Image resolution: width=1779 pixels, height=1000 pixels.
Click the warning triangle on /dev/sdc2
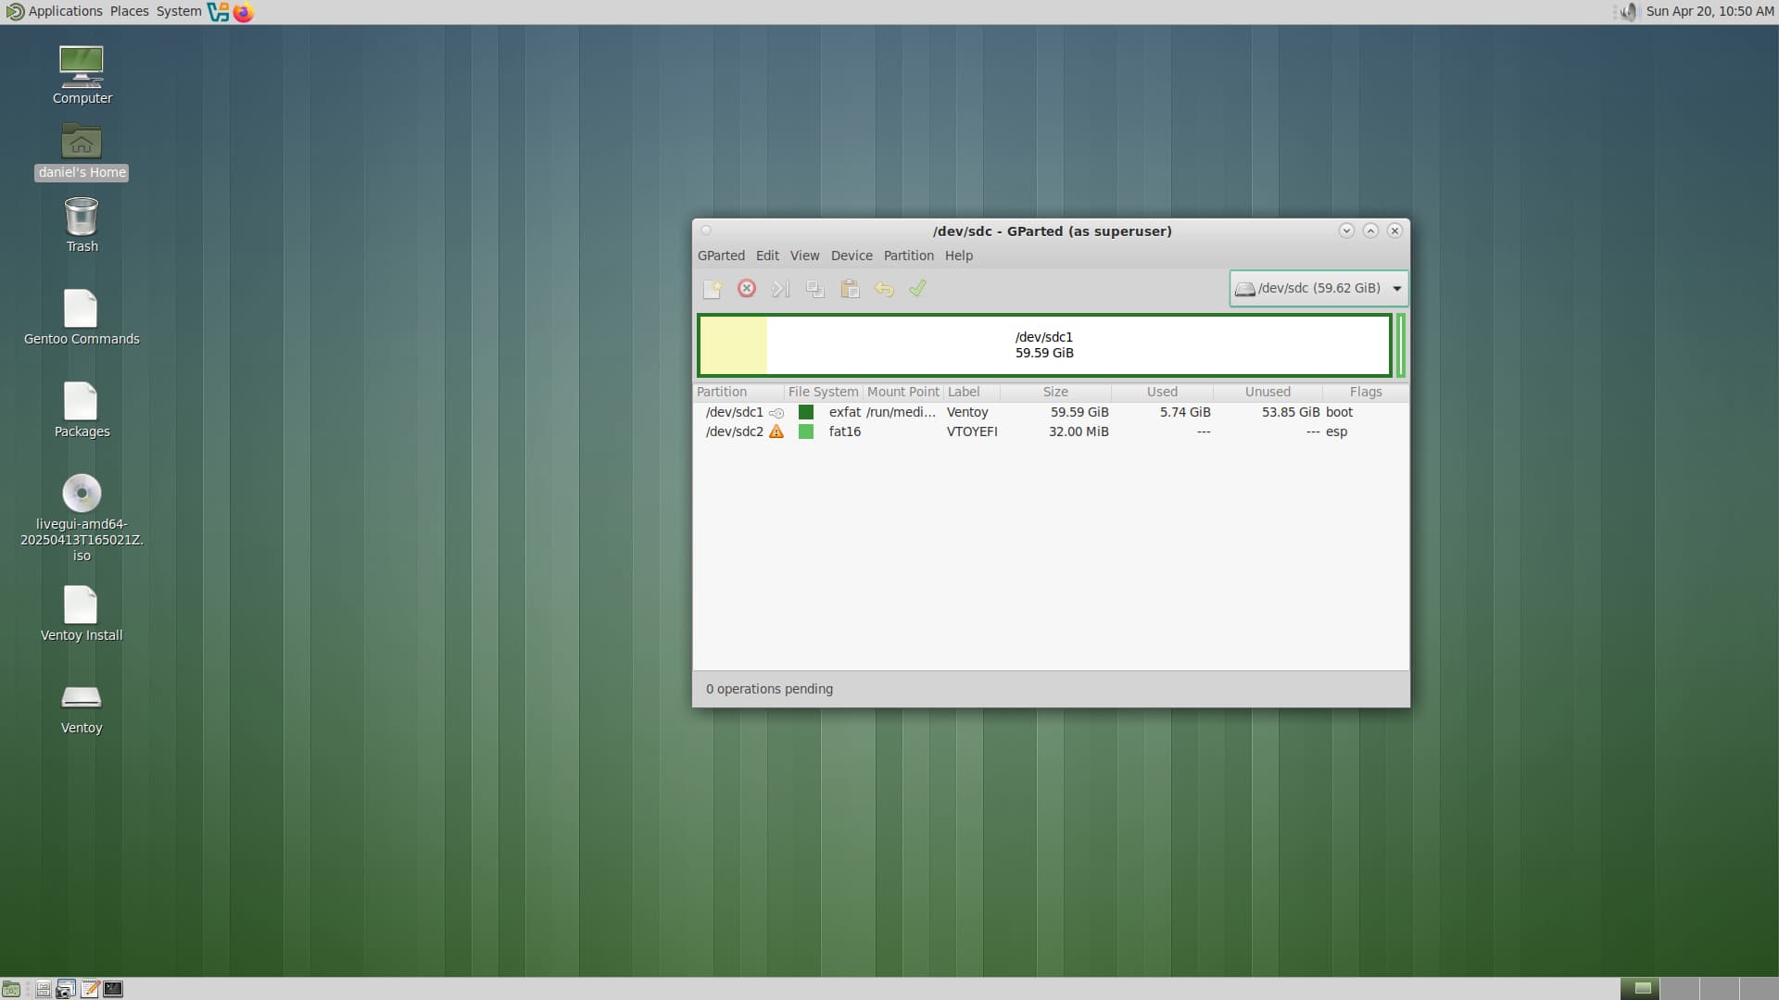pyautogui.click(x=776, y=431)
